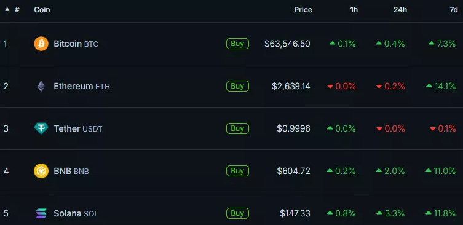463x225 pixels.
Task: Click the Ethereum diamond logo icon
Action: point(41,86)
